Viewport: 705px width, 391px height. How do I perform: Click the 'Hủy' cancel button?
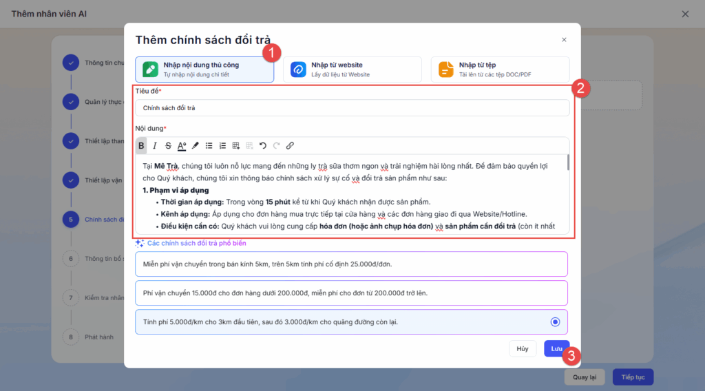(523, 349)
